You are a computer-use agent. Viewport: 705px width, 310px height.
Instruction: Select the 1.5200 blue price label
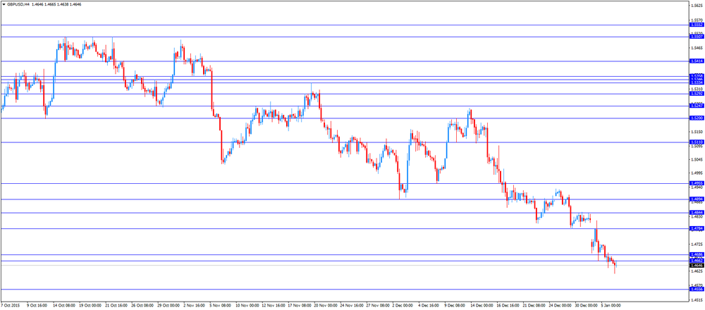pyautogui.click(x=696, y=118)
